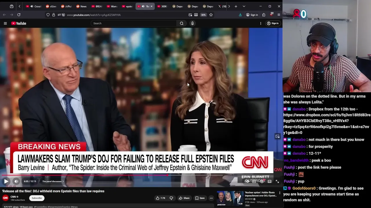Click the Dropbox link in stream chat

326,124
